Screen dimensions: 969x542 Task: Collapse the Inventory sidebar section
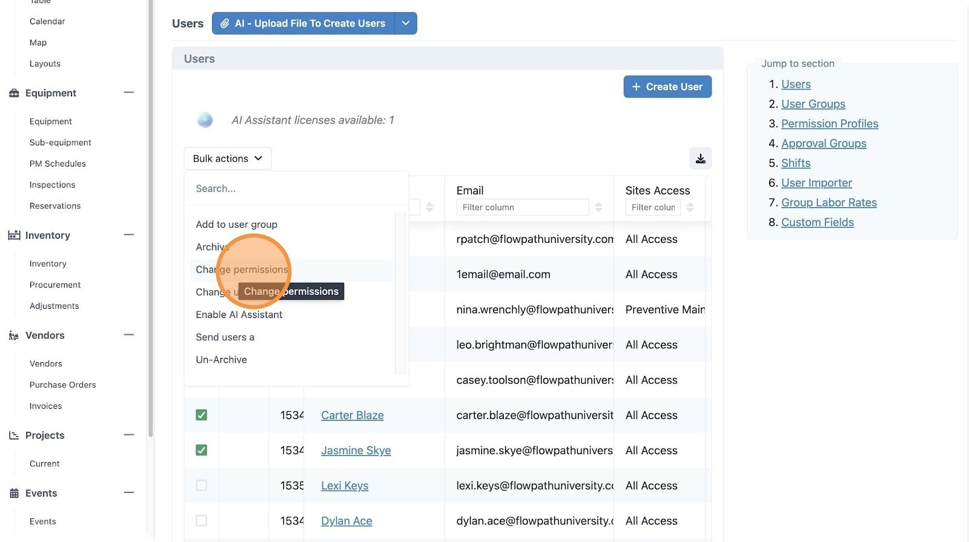(x=128, y=235)
